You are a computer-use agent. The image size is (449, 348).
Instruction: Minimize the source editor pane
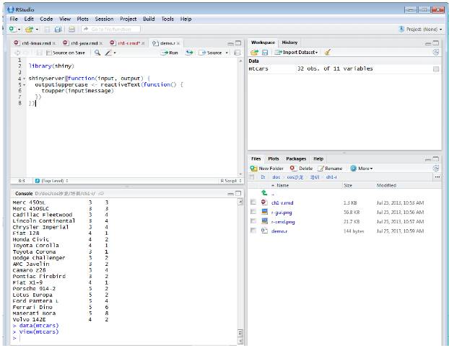(230, 43)
